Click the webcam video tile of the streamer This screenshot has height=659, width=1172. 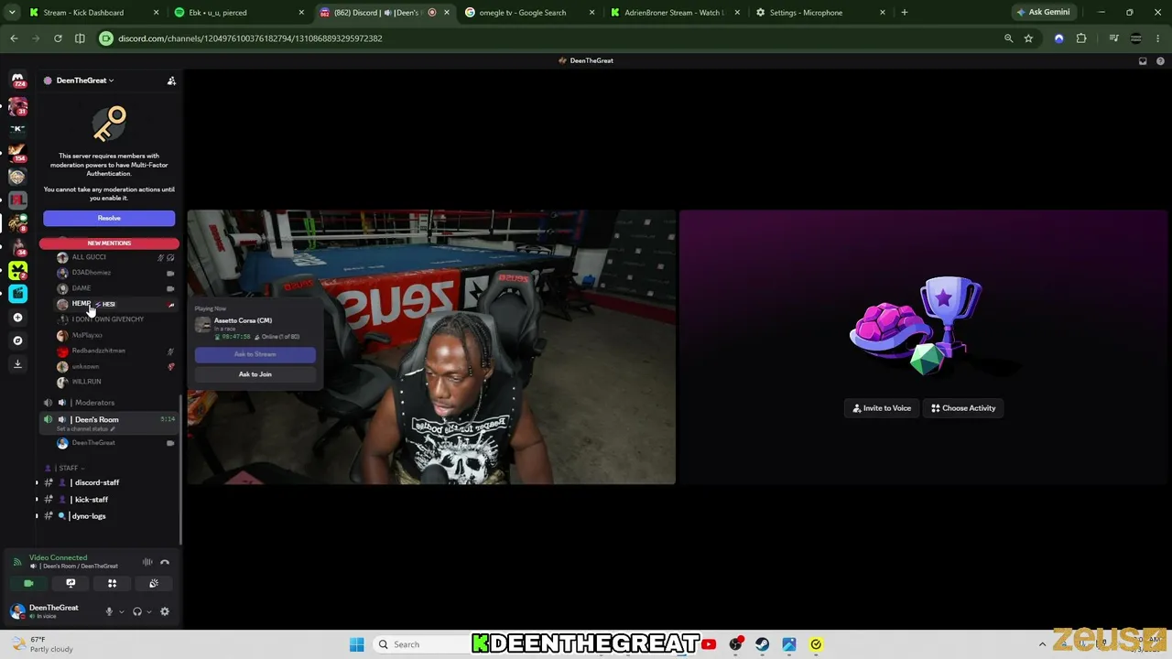point(431,347)
